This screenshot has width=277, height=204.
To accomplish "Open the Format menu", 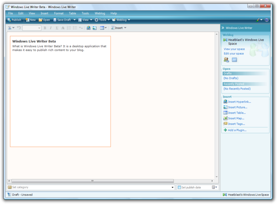I will (x=59, y=13).
